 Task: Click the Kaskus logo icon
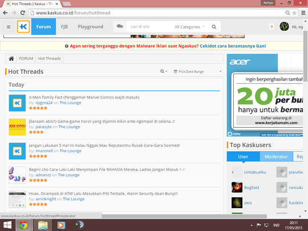point(23,26)
